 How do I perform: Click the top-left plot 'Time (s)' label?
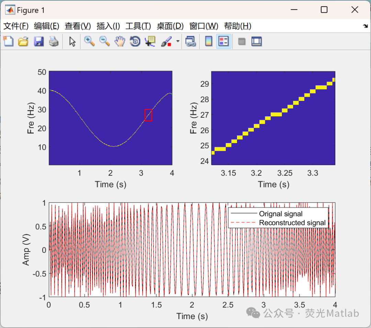pyautogui.click(x=111, y=184)
